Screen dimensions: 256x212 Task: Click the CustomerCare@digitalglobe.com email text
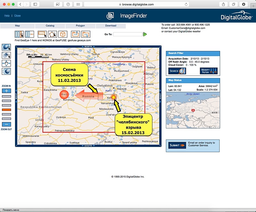click(x=187, y=28)
